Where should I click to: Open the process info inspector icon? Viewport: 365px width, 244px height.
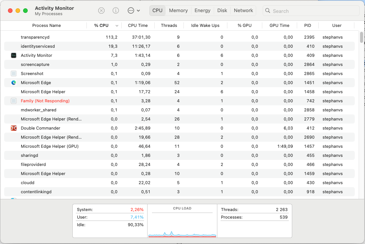[x=116, y=11]
